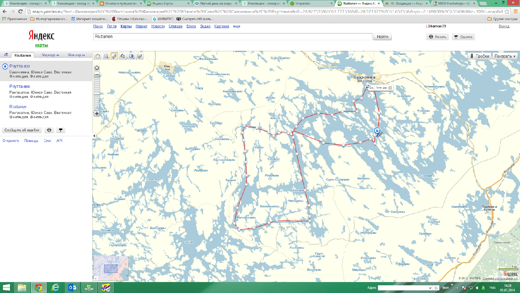The image size is (520, 293).
Task: Open the 58500 Funkaharju browser tab
Action: (x=454, y=4)
